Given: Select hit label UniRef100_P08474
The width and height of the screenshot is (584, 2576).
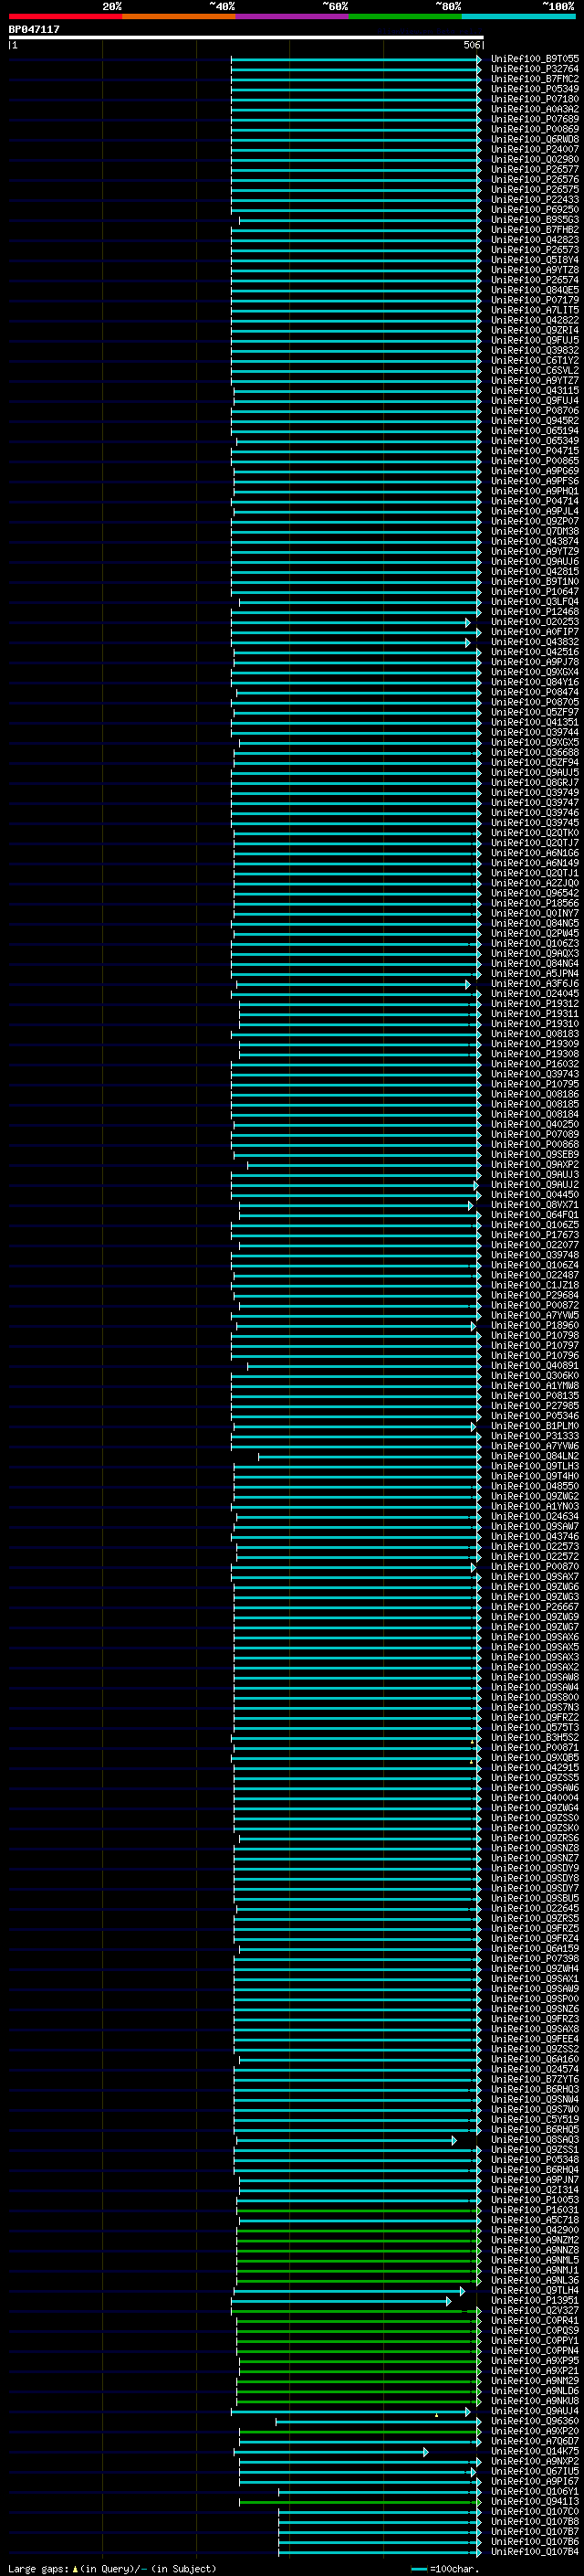Looking at the screenshot, I should pyautogui.click(x=535, y=692).
